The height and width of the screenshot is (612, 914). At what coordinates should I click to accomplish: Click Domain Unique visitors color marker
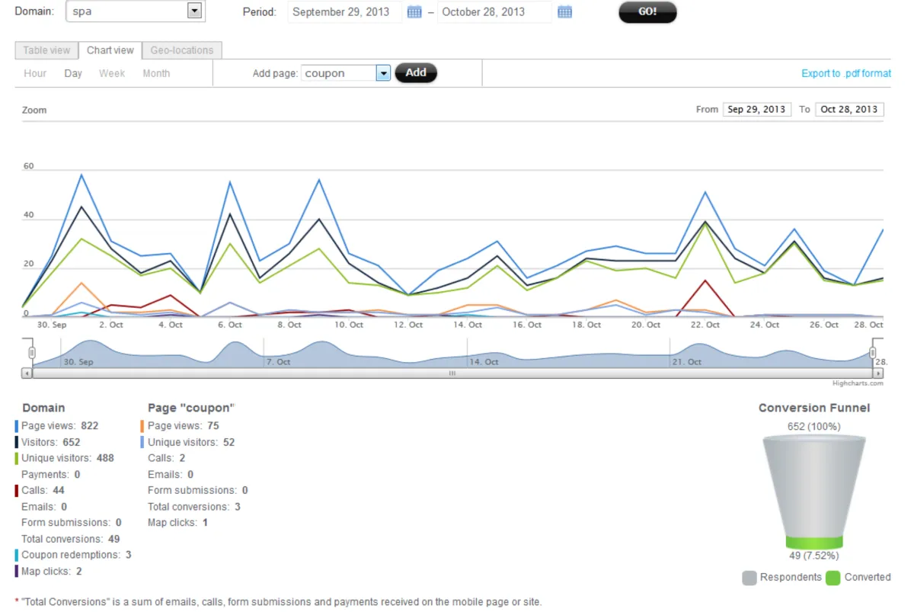tap(16, 458)
